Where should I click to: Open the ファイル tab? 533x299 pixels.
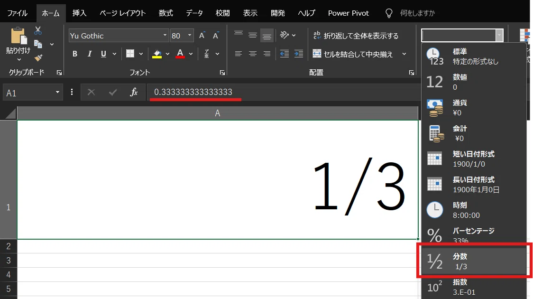tap(18, 13)
